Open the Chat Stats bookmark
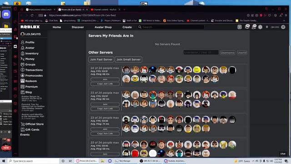291x164 pixels. [51, 20]
